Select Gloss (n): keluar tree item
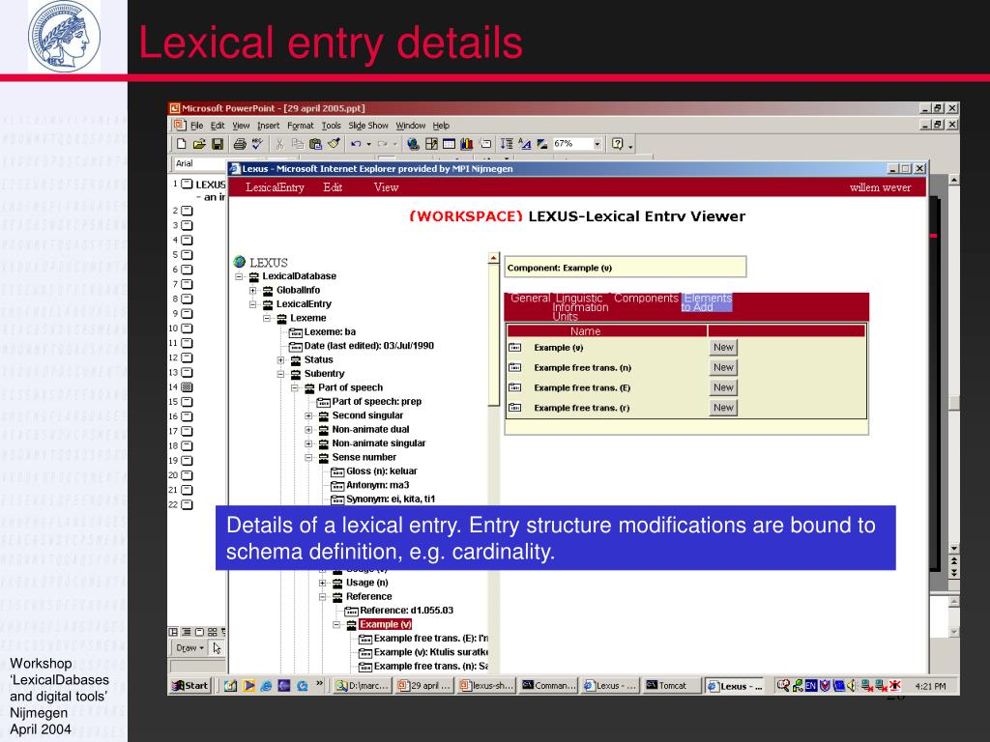 click(381, 471)
